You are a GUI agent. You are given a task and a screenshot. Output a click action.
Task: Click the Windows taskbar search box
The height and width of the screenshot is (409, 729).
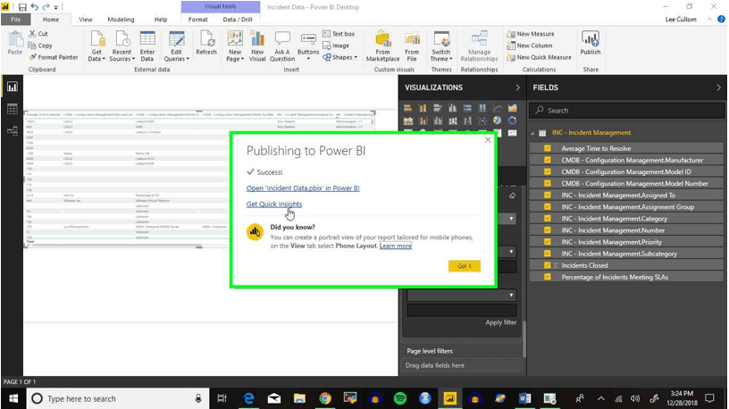pos(117,398)
